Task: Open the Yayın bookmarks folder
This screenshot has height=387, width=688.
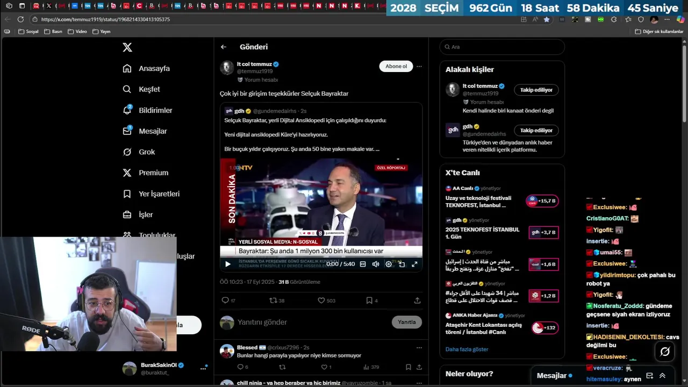Action: [102, 32]
